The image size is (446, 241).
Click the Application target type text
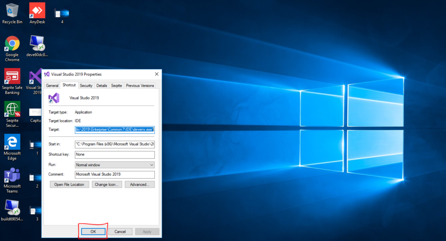[x=83, y=112]
